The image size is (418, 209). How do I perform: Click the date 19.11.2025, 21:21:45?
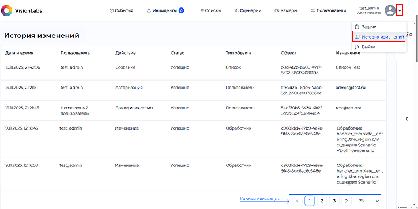pyautogui.click(x=22, y=108)
